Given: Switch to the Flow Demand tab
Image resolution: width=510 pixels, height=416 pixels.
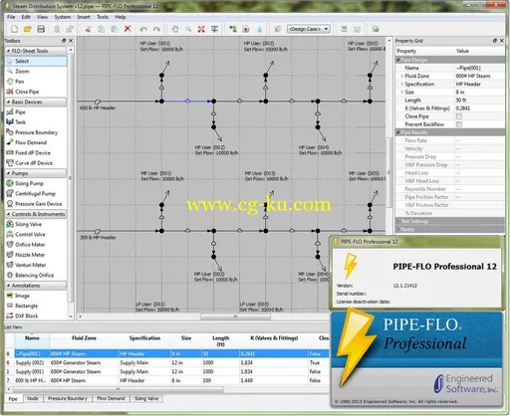Looking at the screenshot, I should click(x=111, y=398).
